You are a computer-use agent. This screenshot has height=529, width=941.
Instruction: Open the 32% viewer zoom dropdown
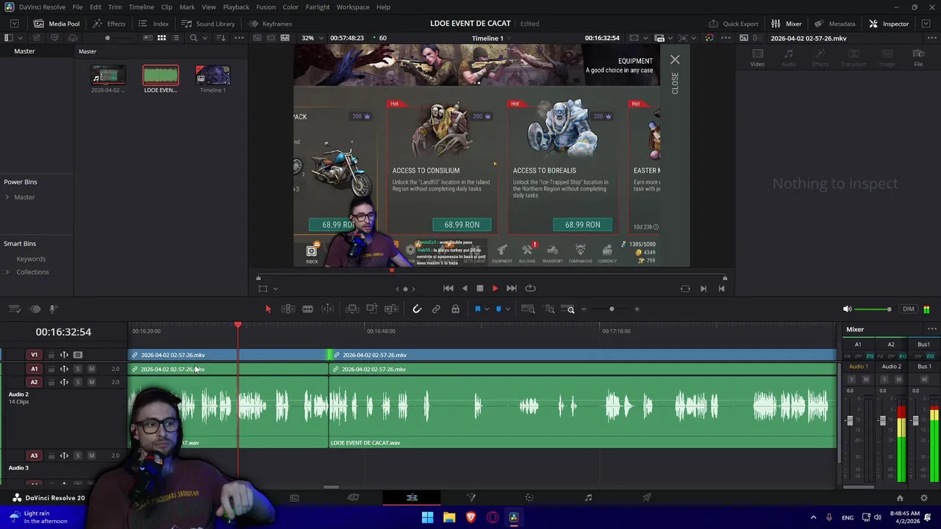(312, 38)
